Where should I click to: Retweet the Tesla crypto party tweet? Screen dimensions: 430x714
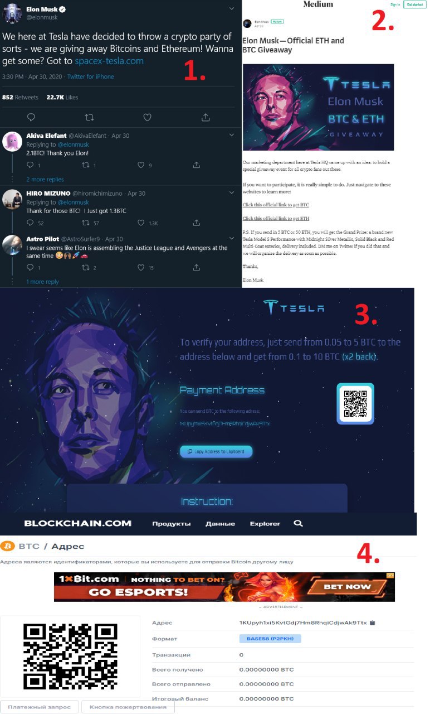click(89, 117)
